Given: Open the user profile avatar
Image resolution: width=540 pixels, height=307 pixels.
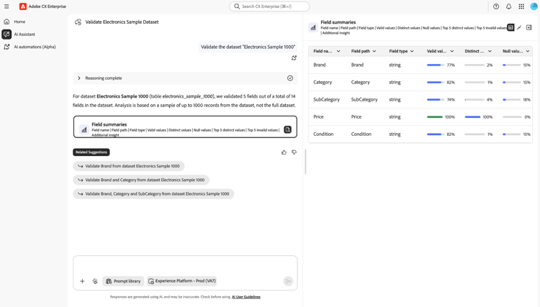Looking at the screenshot, I should click(534, 6).
